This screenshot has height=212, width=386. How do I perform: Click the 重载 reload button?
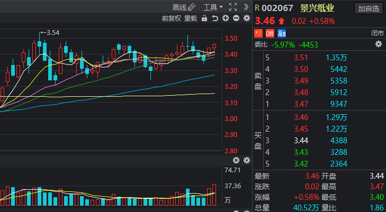point(191,19)
